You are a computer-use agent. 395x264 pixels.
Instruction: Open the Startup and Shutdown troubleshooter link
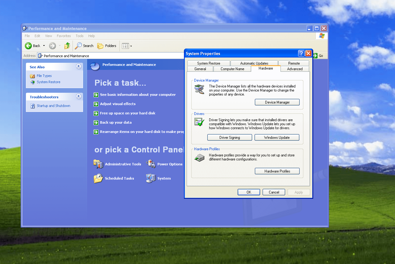pos(53,106)
